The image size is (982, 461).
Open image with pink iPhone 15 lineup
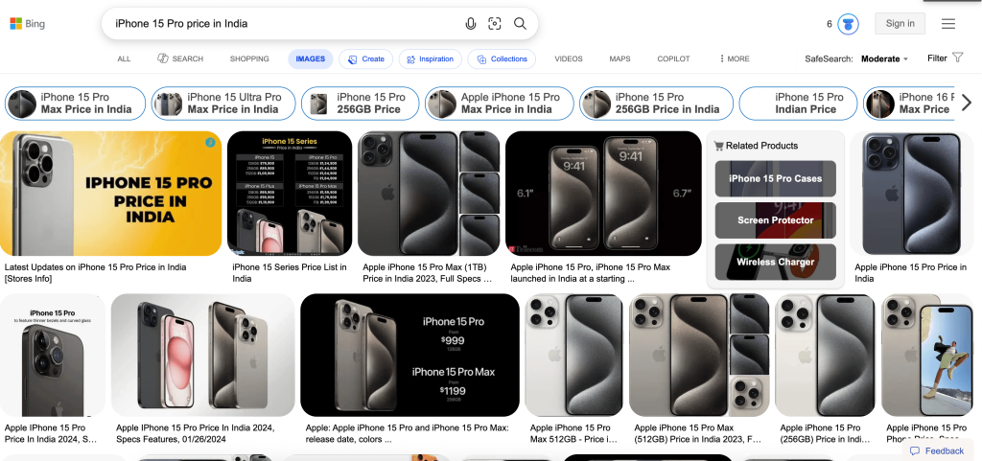coord(203,356)
